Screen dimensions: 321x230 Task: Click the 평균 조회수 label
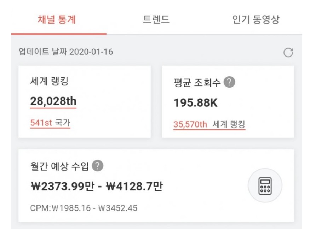coord(197,83)
